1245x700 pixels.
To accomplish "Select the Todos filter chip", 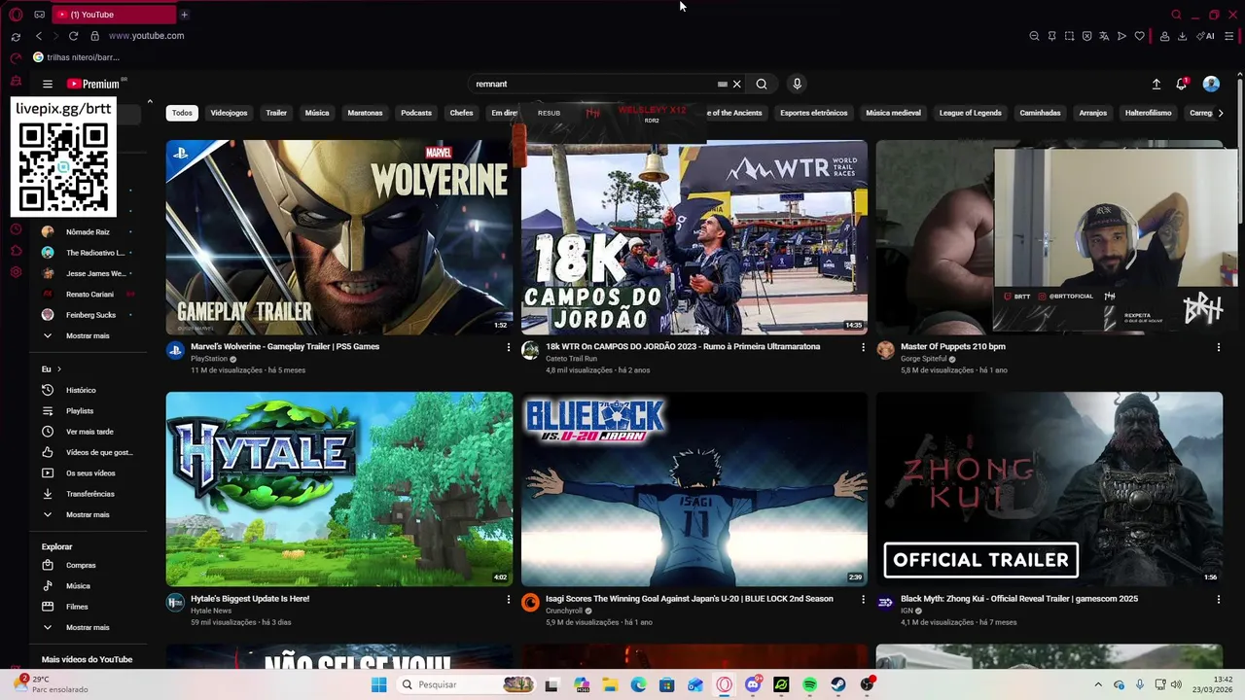I will tap(182, 113).
